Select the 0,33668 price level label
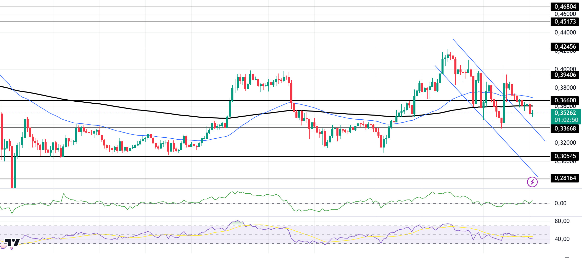582x258 pixels. 565,128
